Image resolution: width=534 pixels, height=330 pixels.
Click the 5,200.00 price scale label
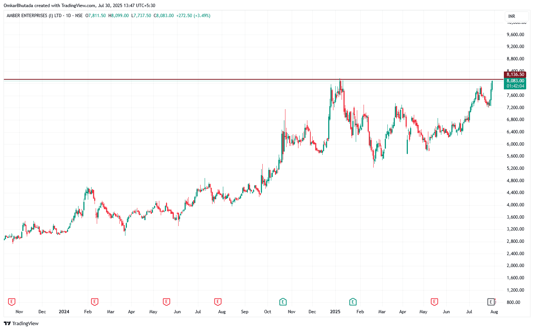515,168
